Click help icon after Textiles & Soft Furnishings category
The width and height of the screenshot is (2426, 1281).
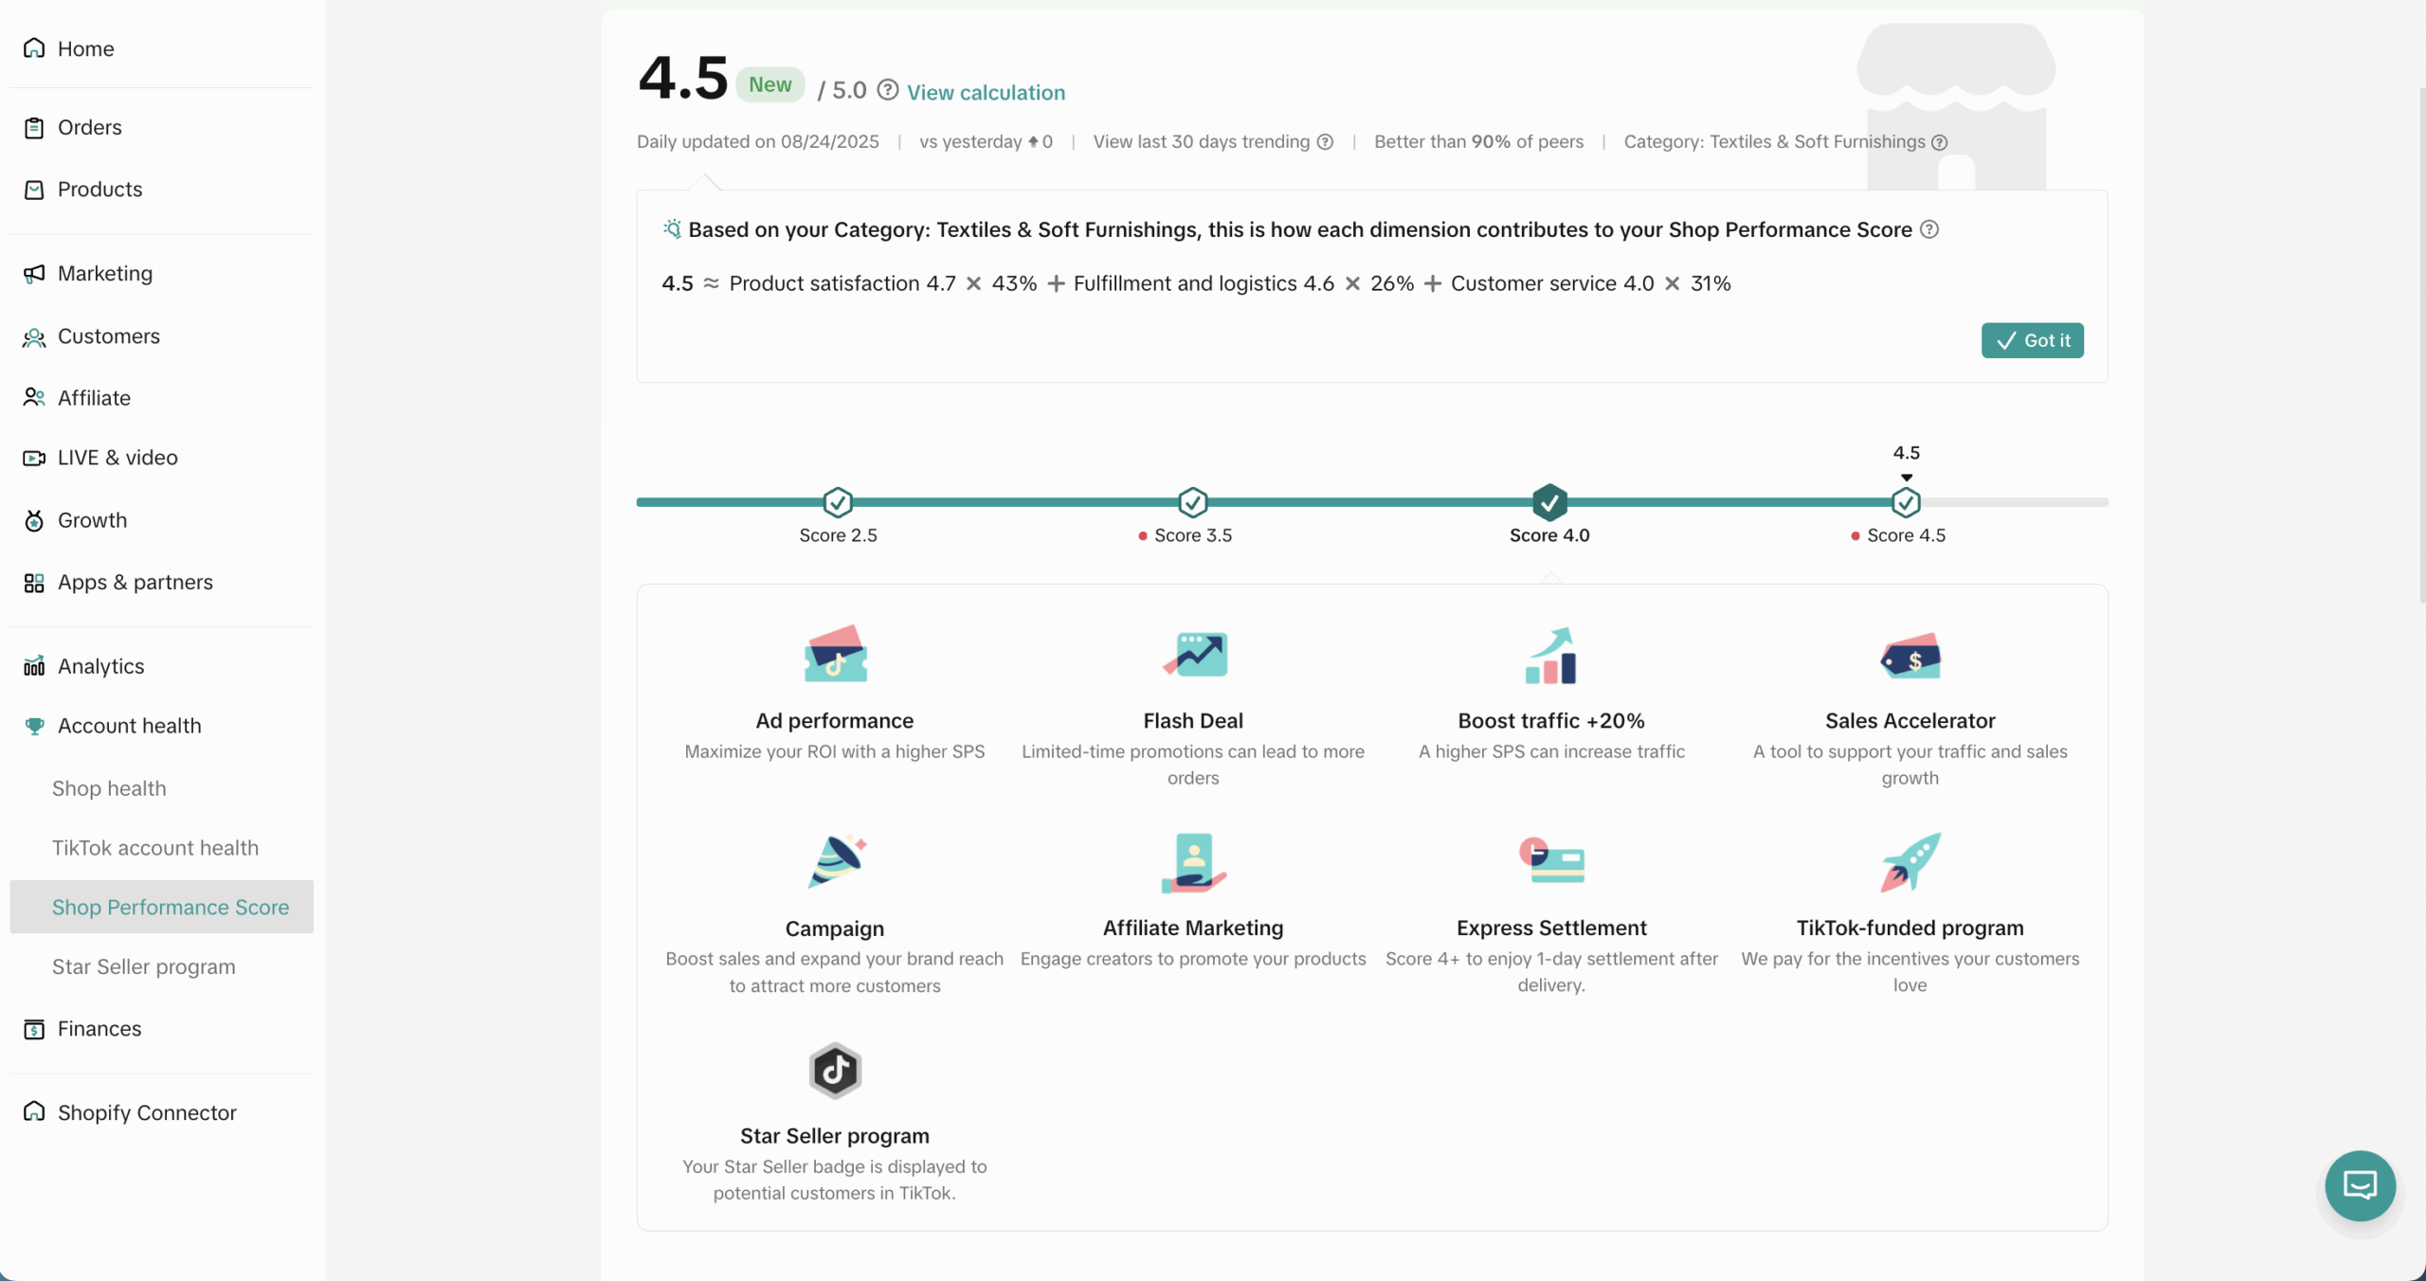1940,142
